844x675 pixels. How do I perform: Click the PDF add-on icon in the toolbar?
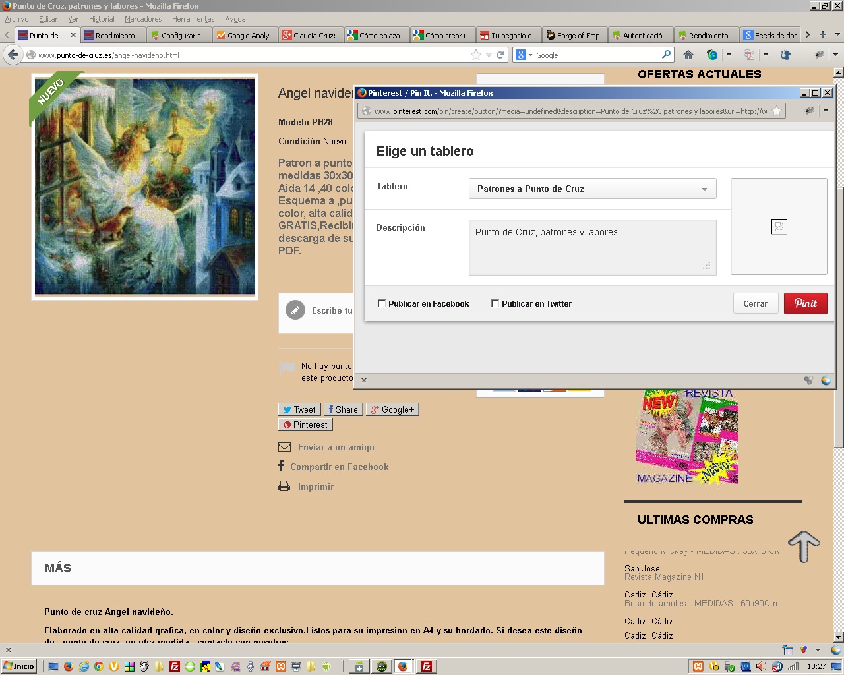(749, 55)
